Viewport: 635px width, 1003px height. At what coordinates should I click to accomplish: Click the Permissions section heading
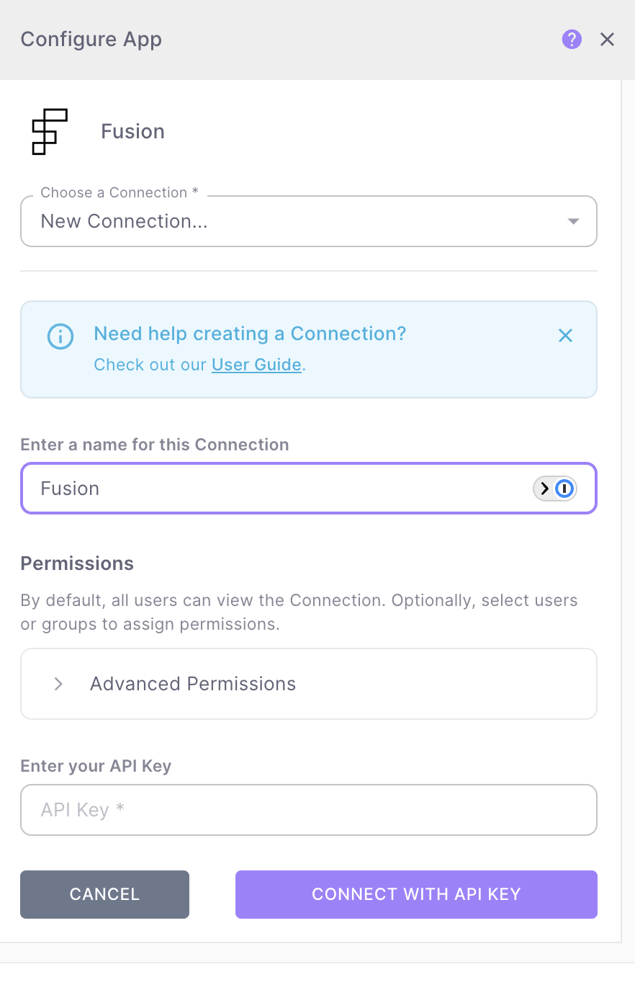pyautogui.click(x=77, y=563)
